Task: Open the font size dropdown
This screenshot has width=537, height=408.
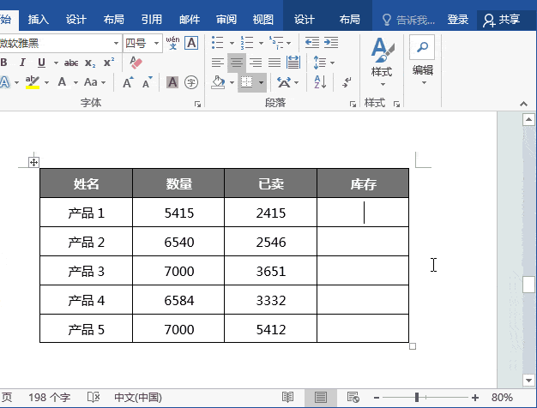Action: (x=156, y=43)
